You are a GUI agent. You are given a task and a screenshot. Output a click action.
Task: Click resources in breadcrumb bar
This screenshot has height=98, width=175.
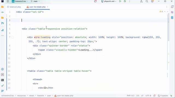pyautogui.click(x=21, y=96)
